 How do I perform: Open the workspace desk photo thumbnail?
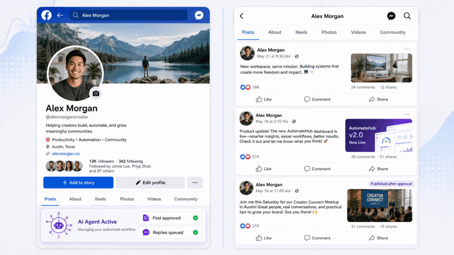[x=381, y=68]
